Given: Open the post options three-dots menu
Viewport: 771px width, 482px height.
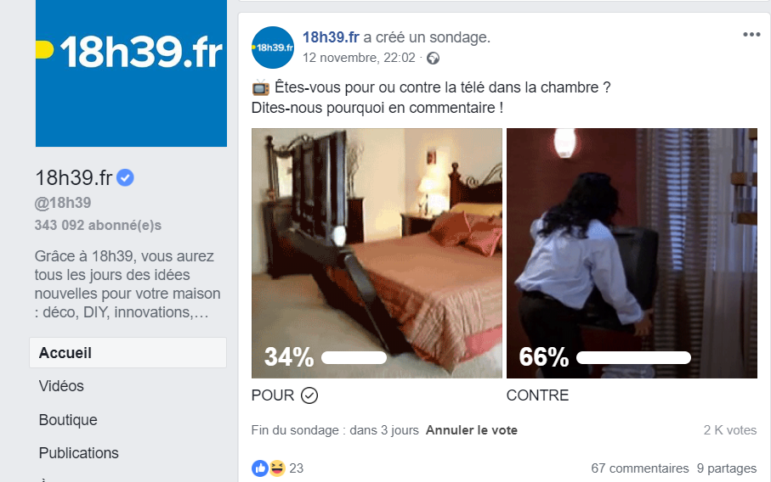Looking at the screenshot, I should (x=751, y=34).
